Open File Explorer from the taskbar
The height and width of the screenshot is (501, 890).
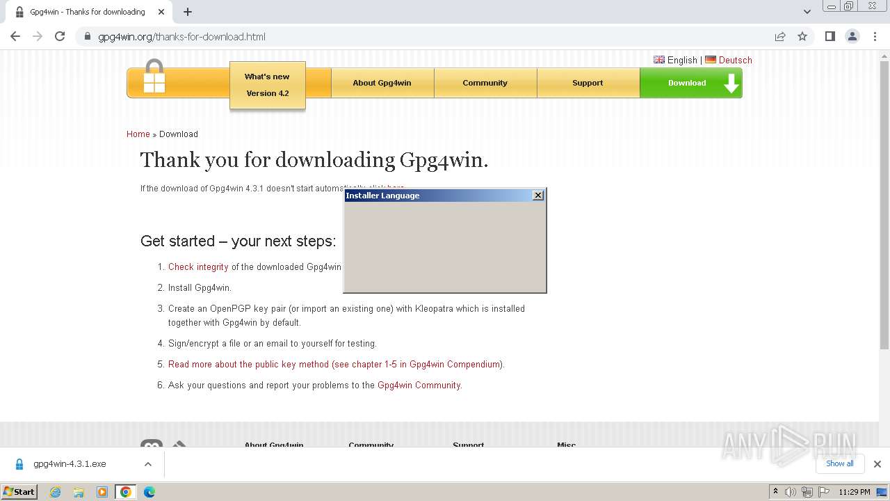click(x=79, y=492)
